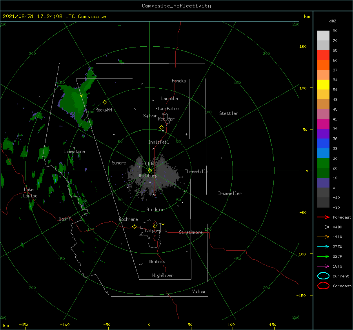Click the yellow diamond marker near Cochrane
353x330 pixels.
tap(135, 226)
